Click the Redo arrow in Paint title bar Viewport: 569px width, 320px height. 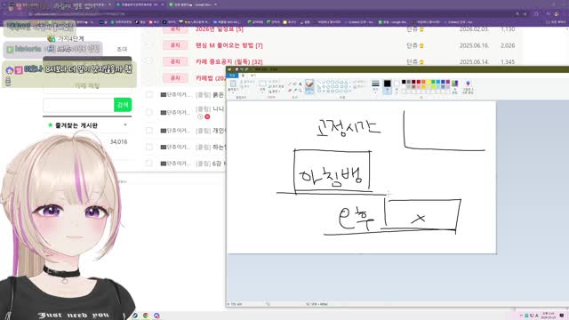(246, 69)
